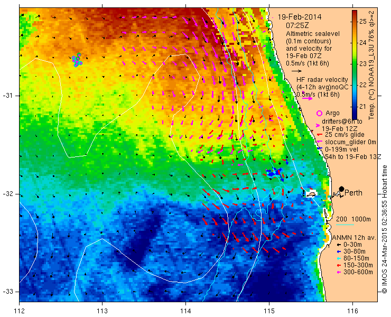Click the -32 latitude axis label
Viewport: 391px width, 317px height.
pyautogui.click(x=7, y=194)
